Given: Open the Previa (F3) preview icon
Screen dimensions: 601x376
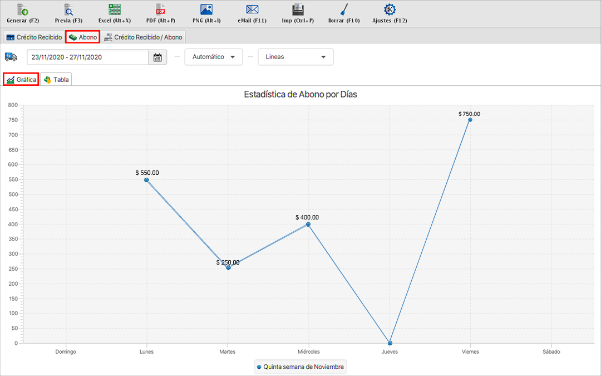Looking at the screenshot, I should coord(68,10).
